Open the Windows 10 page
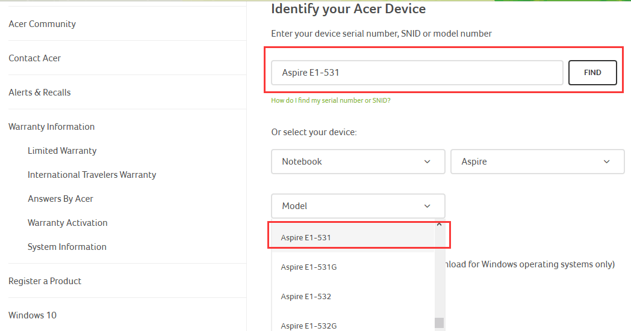Image resolution: width=631 pixels, height=331 pixels. tap(33, 315)
